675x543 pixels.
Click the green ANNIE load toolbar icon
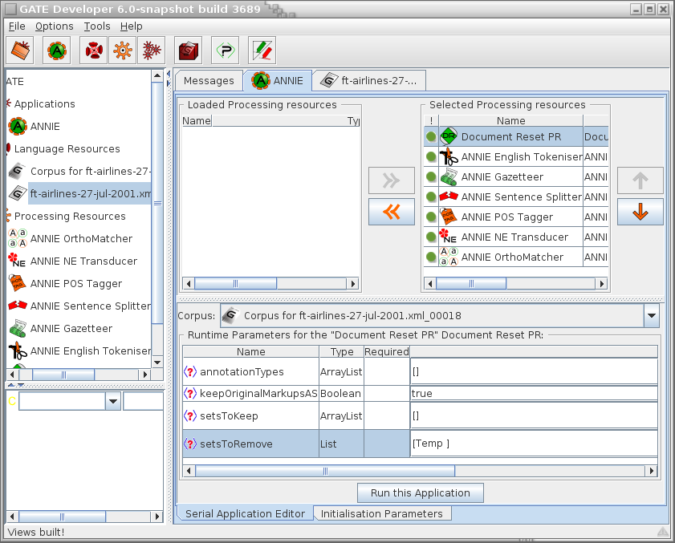click(x=57, y=51)
